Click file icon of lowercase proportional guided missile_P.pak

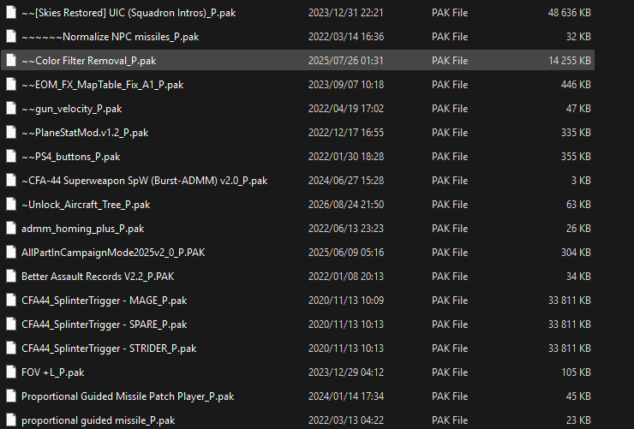(11, 420)
